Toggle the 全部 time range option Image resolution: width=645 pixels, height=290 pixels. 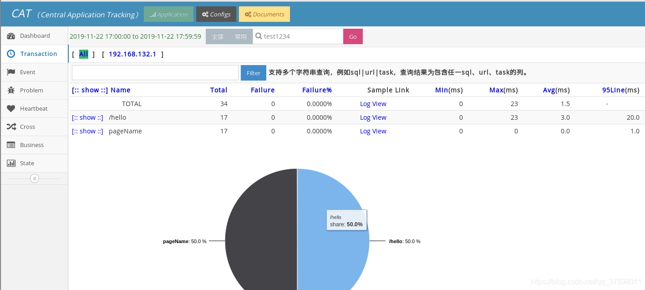(x=217, y=36)
